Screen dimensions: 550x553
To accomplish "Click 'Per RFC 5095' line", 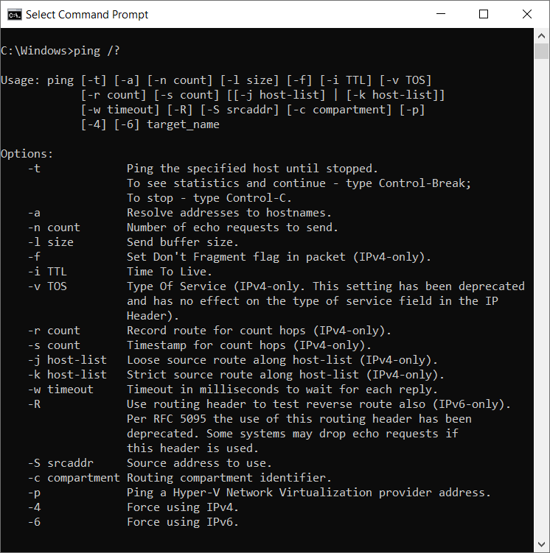I will pos(299,419).
